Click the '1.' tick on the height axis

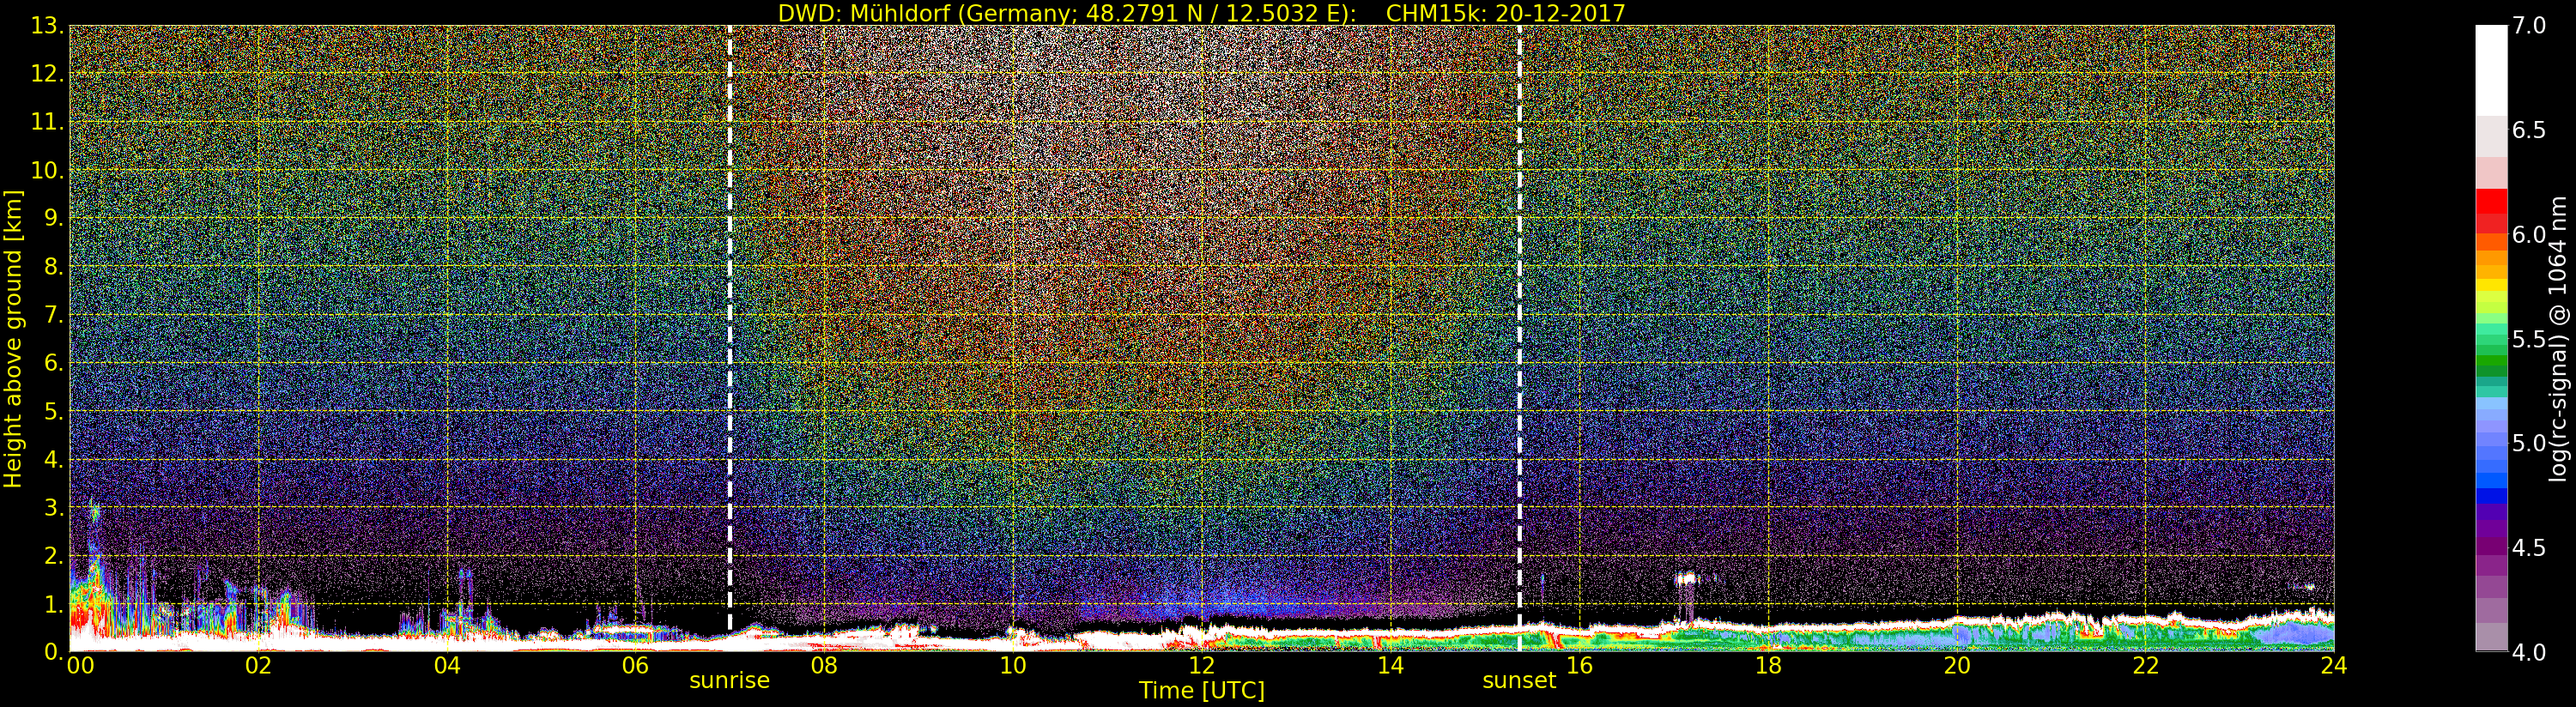[x=54, y=603]
